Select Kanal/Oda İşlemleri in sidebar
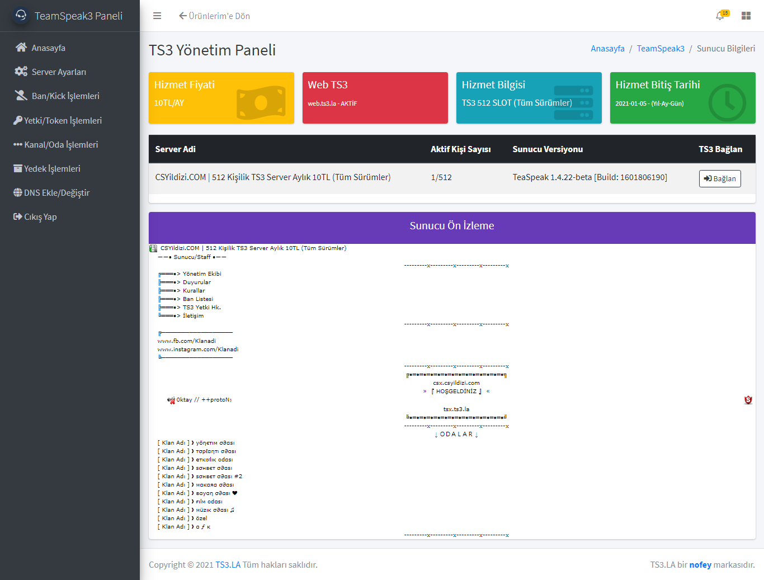 tap(61, 144)
